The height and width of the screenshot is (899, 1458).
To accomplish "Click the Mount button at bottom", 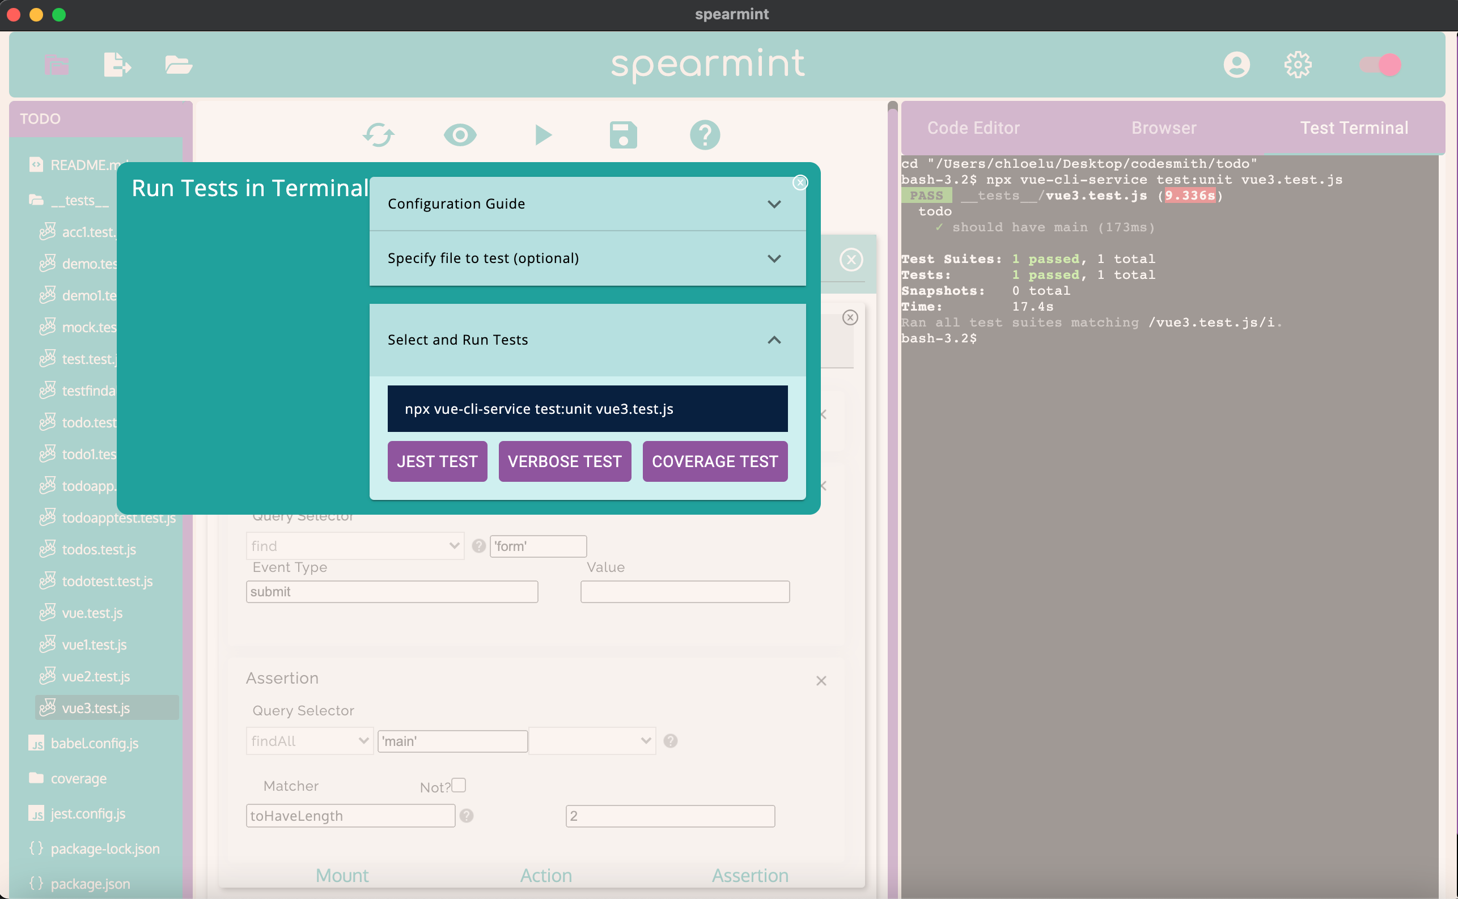I will [342, 875].
